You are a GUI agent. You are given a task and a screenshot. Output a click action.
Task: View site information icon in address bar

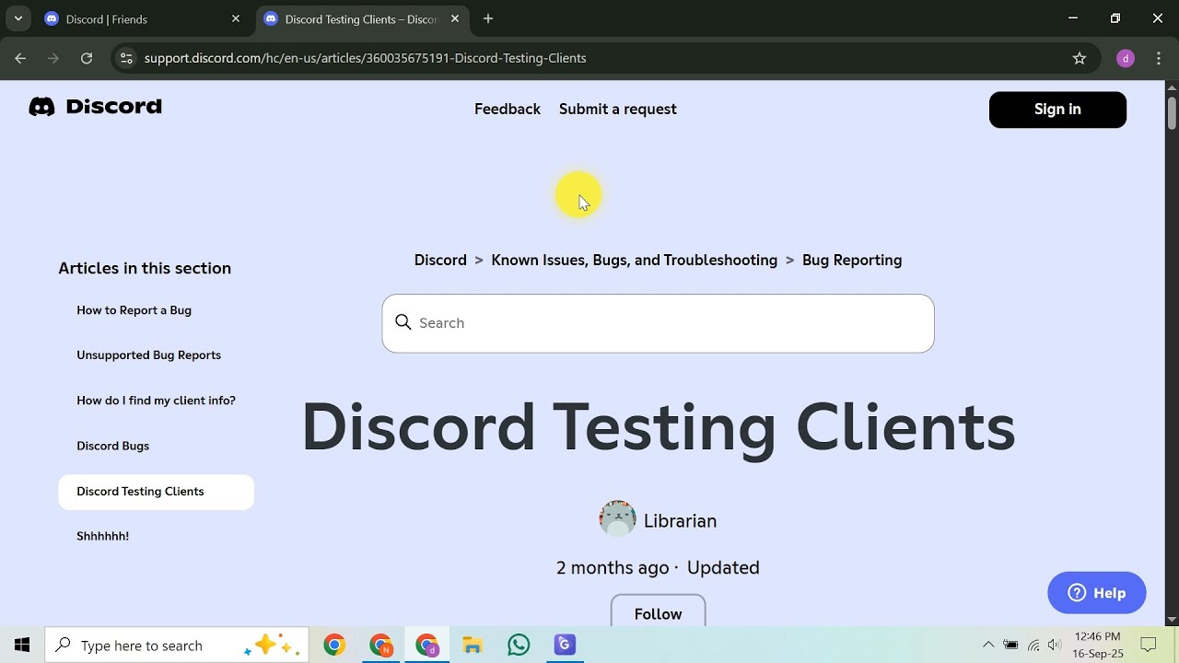click(126, 58)
